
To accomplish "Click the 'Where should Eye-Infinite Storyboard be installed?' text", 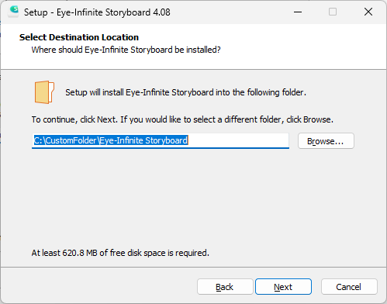I will [126, 50].
